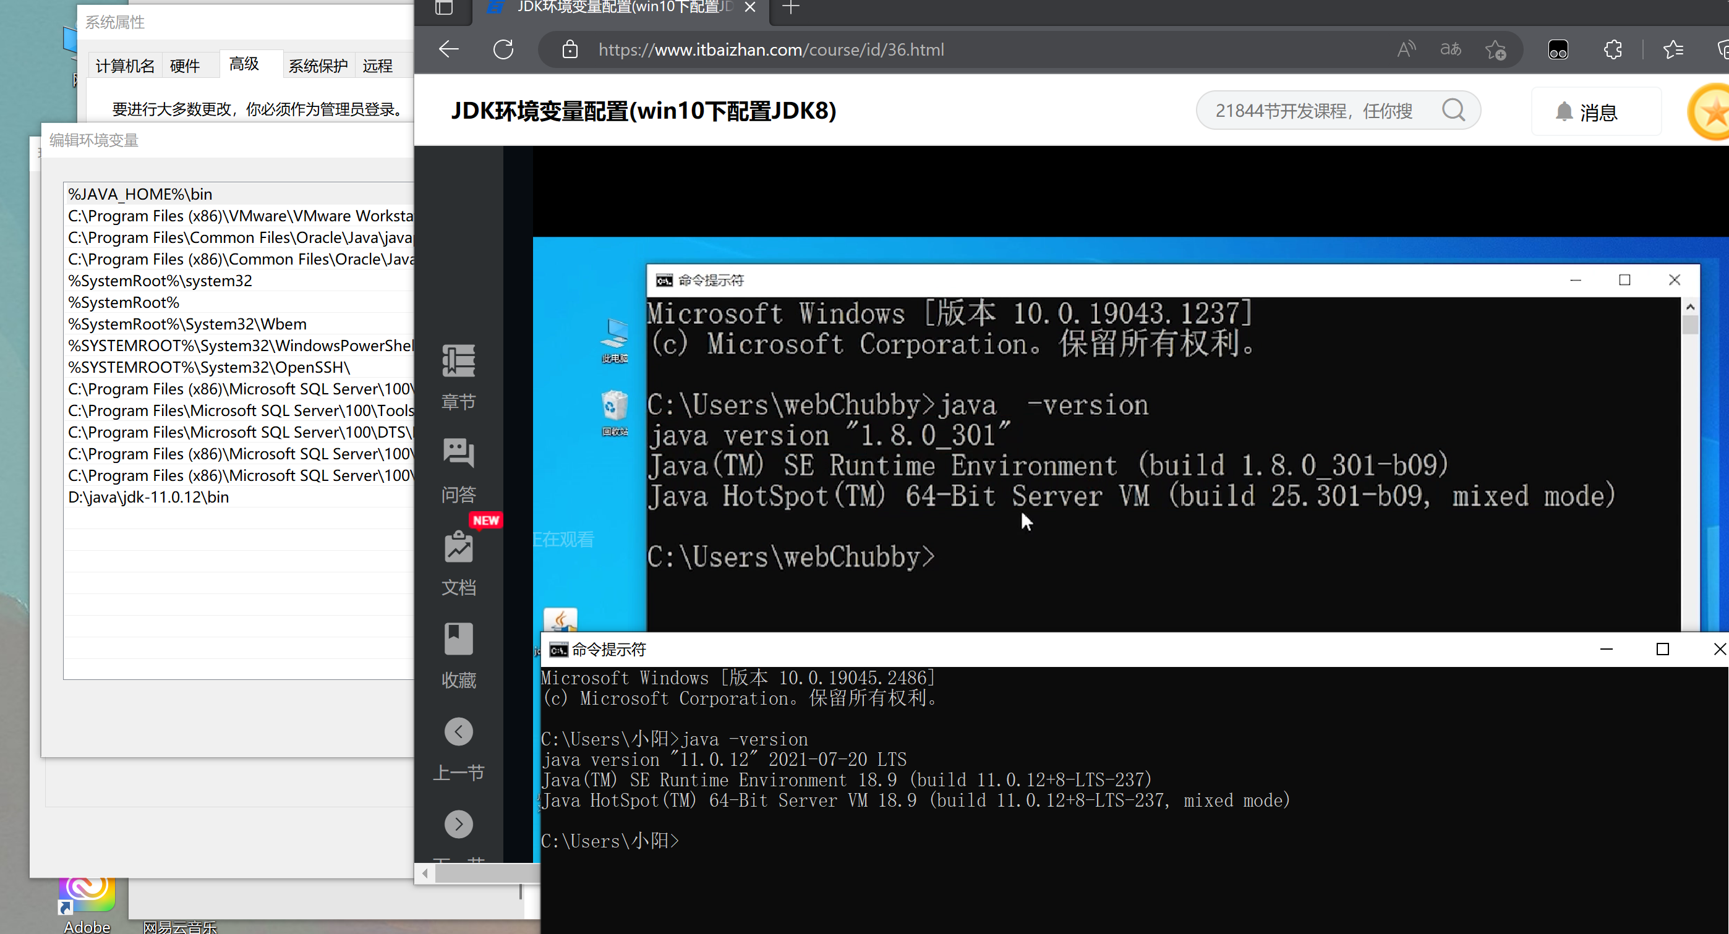This screenshot has height=934, width=1729.
Task: Select the WindowsPowerShell path entry
Action: click(239, 345)
